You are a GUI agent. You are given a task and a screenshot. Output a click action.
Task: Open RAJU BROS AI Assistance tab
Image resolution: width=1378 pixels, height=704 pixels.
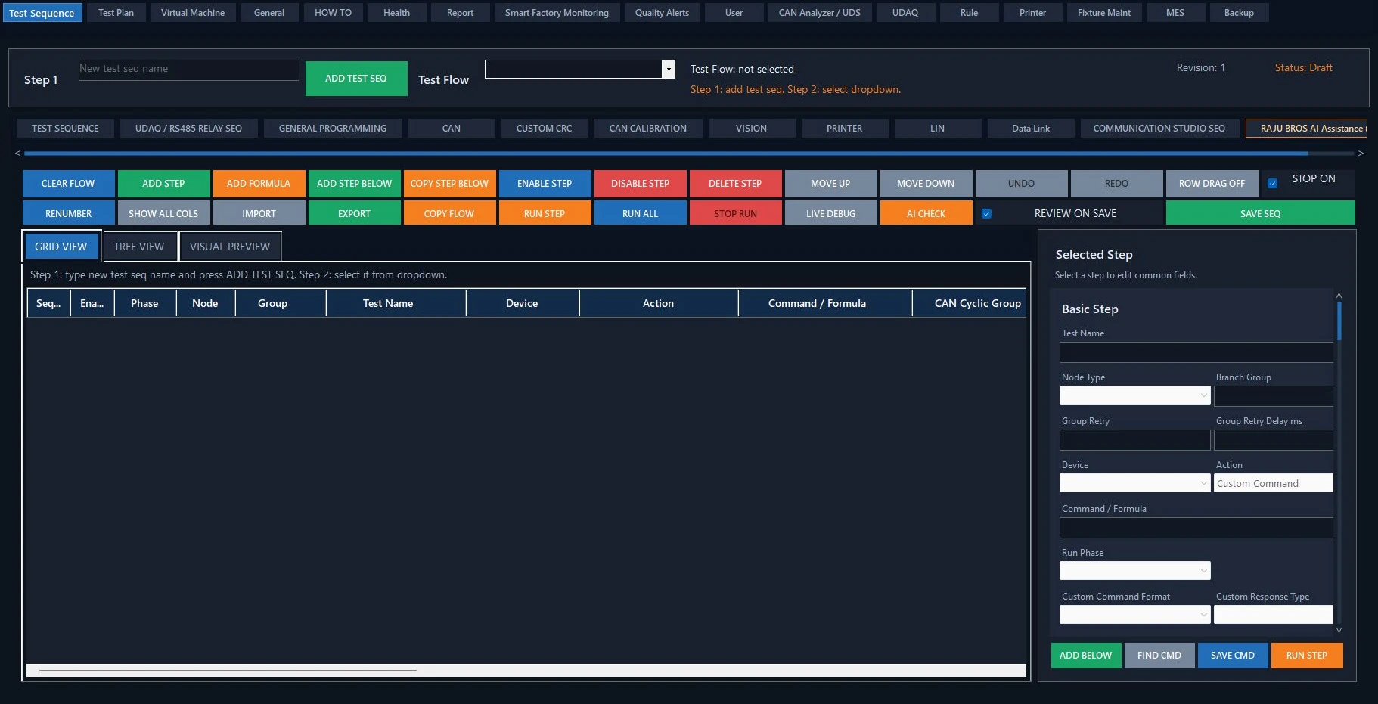(1308, 129)
